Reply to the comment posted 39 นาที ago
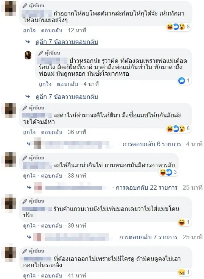The width and height of the screenshot is (204, 279). coord(51,226)
